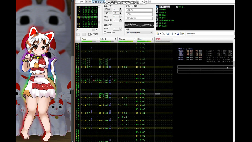
Task: Select instrument '02 - drum'
Action: tap(161, 12)
